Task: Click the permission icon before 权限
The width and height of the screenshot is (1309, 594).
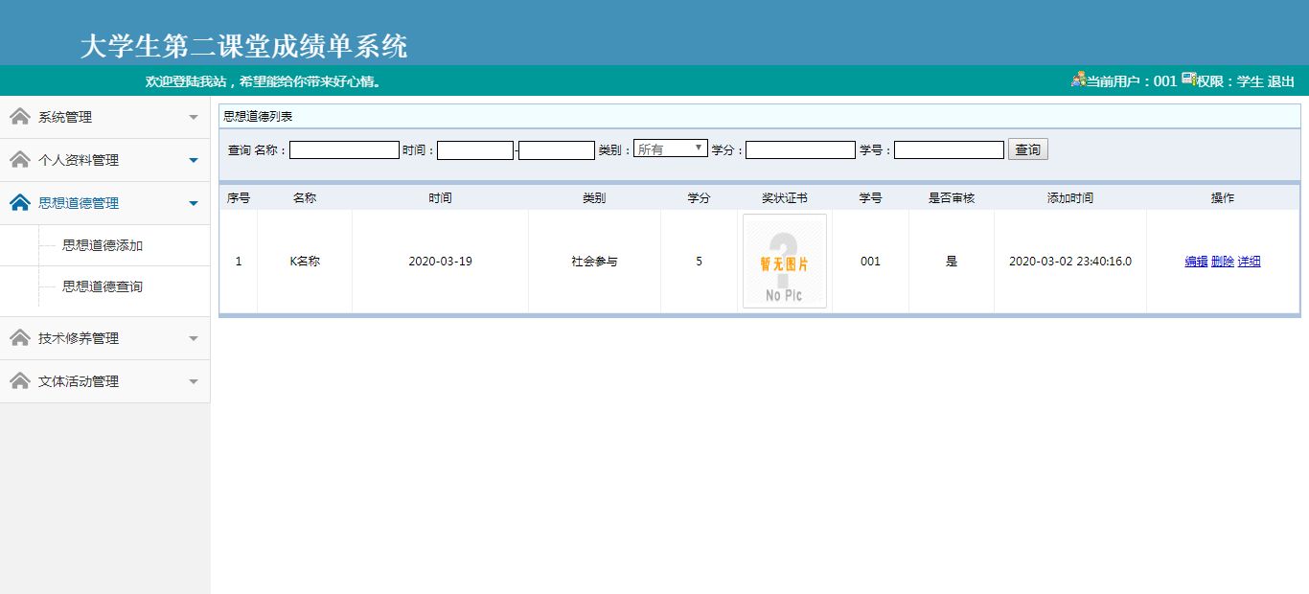Action: (1188, 80)
